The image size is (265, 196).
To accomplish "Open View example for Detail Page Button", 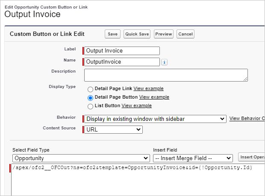I will pyautogui.click(x=154, y=97).
